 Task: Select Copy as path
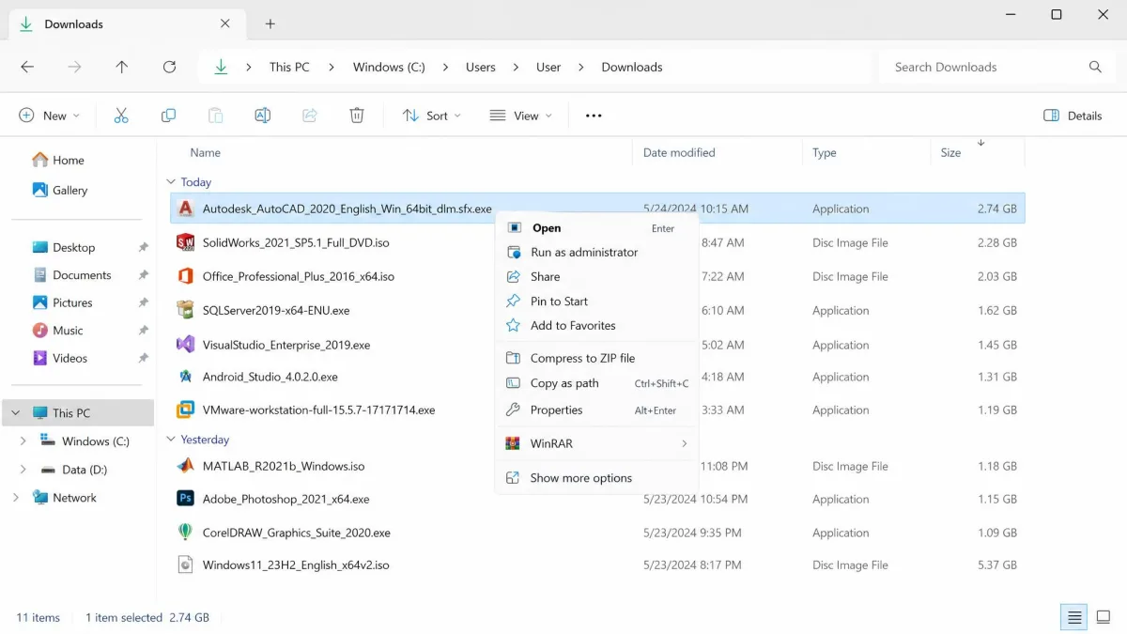coord(597,383)
